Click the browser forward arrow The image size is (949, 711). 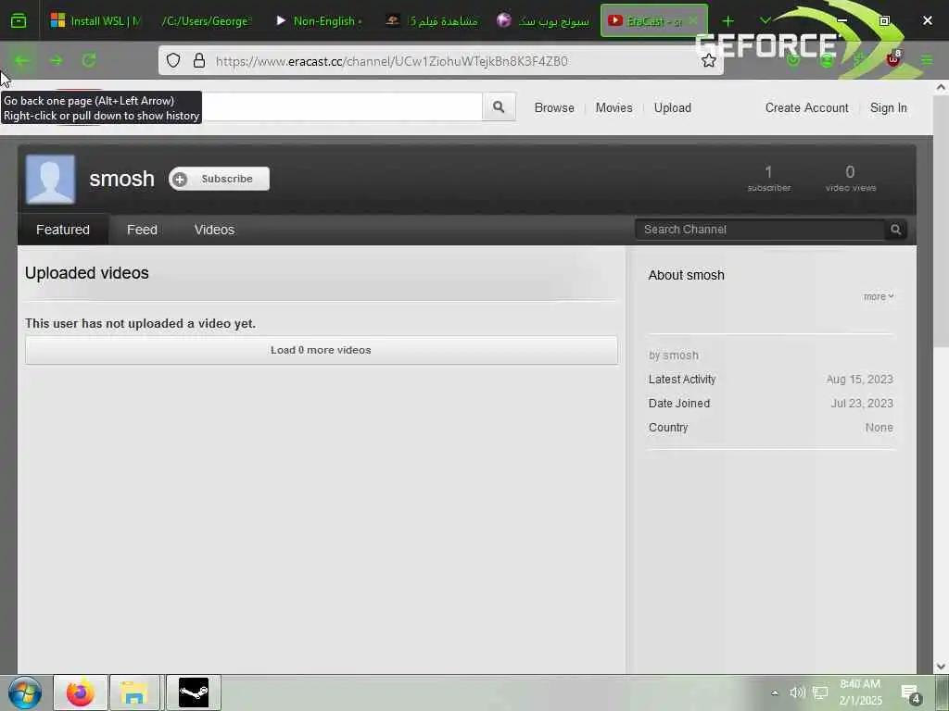tap(56, 60)
